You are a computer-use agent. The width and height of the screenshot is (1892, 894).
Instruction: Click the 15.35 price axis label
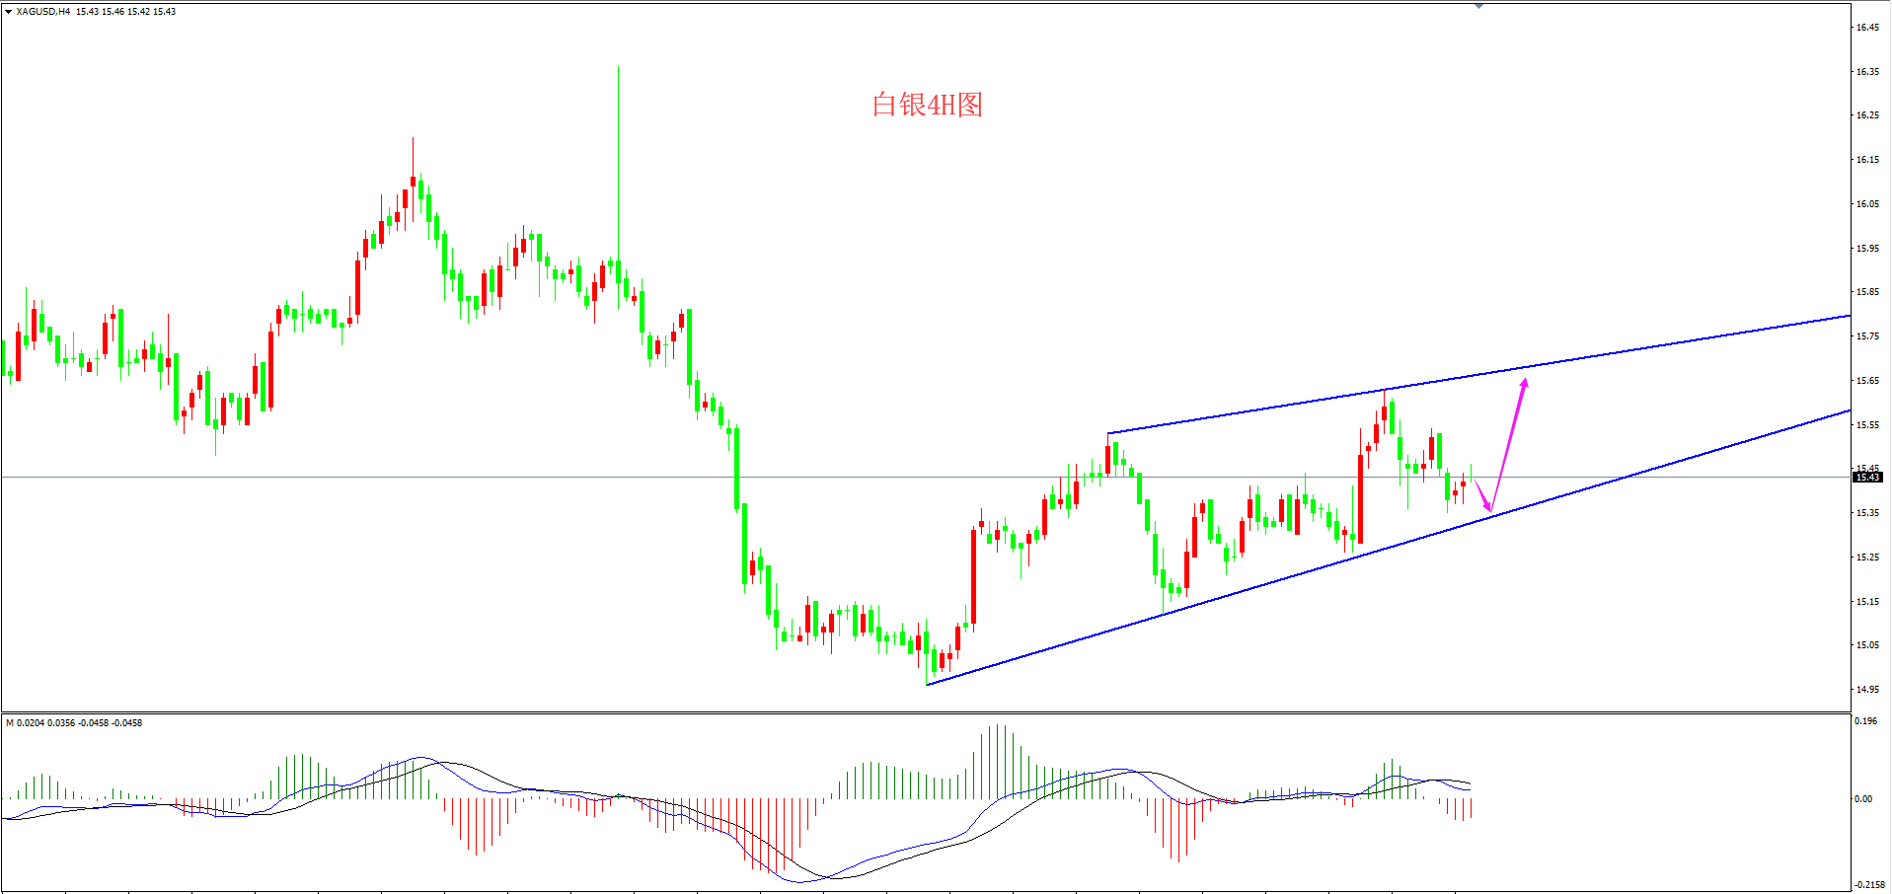click(1867, 513)
